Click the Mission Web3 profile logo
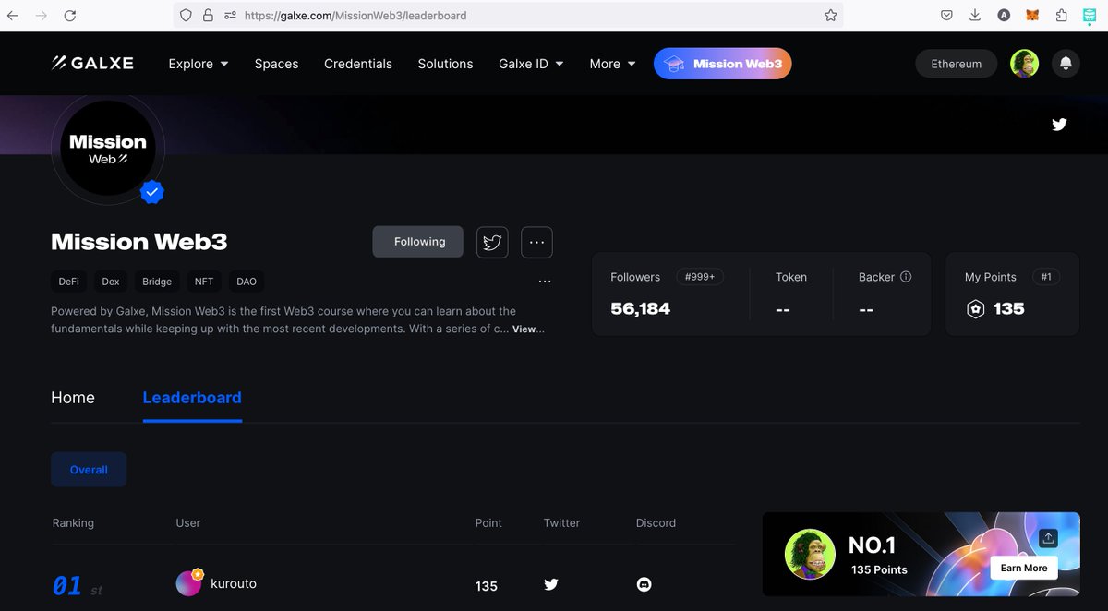The width and height of the screenshot is (1108, 611). (108, 148)
